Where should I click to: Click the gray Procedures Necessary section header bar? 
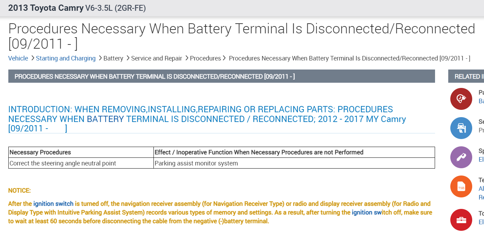[x=222, y=76]
